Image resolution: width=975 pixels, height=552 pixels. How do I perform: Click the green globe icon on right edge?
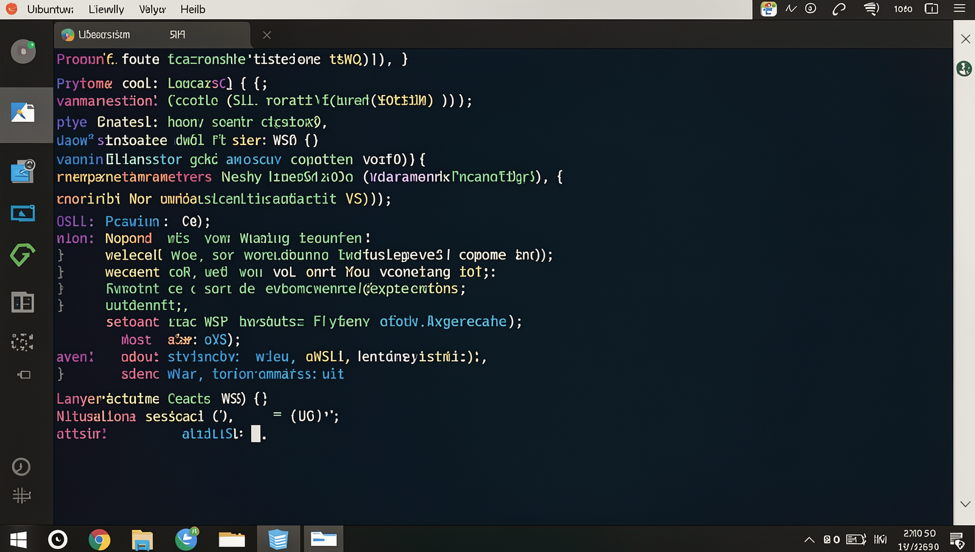click(964, 68)
